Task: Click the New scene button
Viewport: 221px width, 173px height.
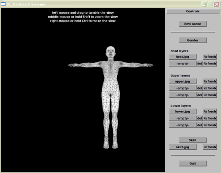Action: point(193,24)
